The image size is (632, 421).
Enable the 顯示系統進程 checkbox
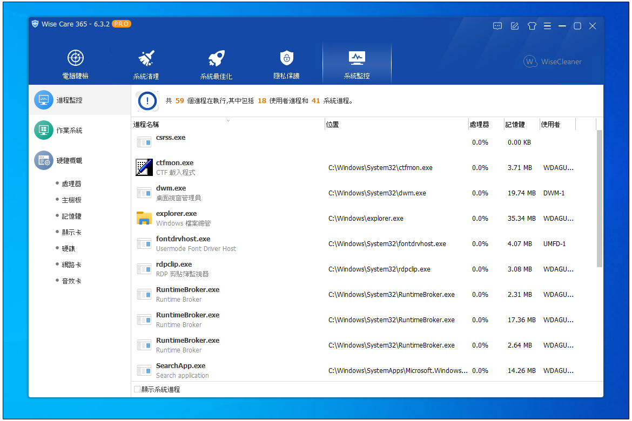[x=137, y=389]
